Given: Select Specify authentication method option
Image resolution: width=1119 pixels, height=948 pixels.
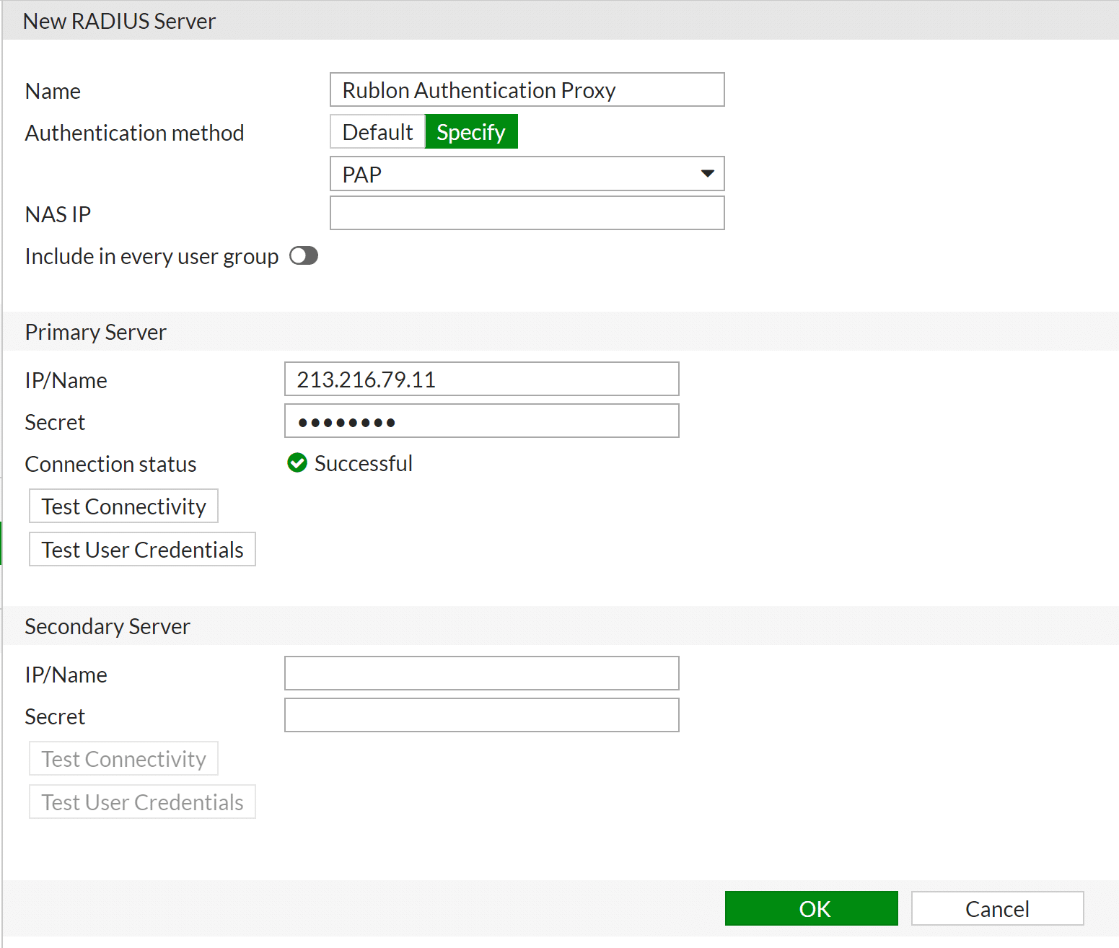Looking at the screenshot, I should tap(471, 132).
